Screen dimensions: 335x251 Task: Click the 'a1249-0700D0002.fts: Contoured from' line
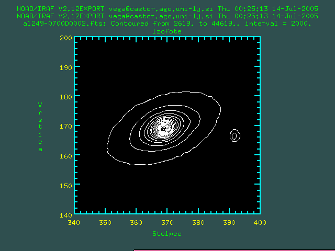click(x=167, y=24)
